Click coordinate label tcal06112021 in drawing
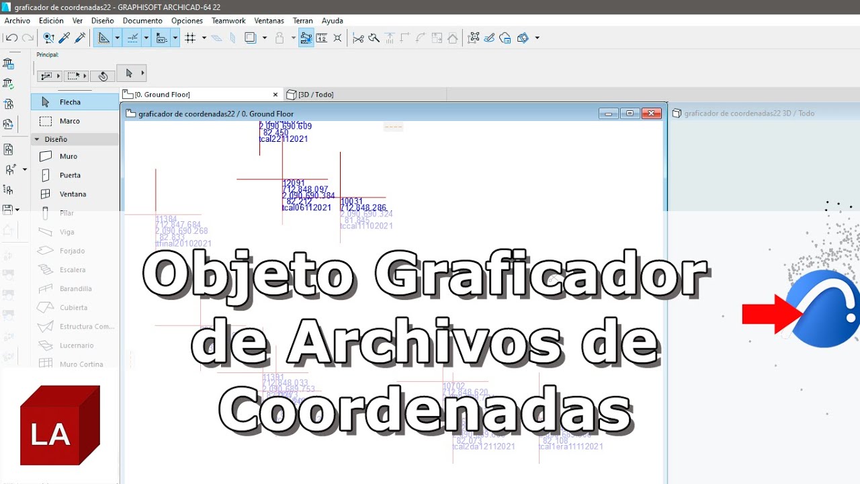The height and width of the screenshot is (484, 860). 306,208
